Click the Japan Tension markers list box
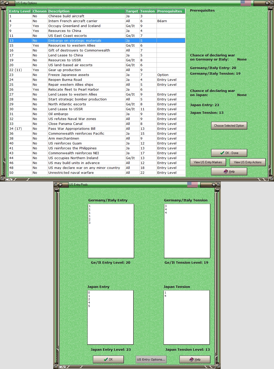The height and width of the screenshot is (369, 274). click(187, 317)
